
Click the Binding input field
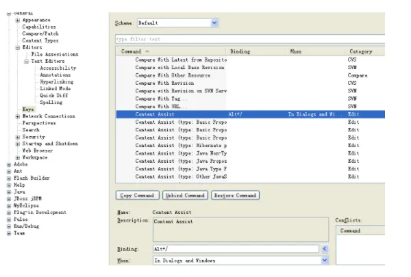[x=236, y=249]
